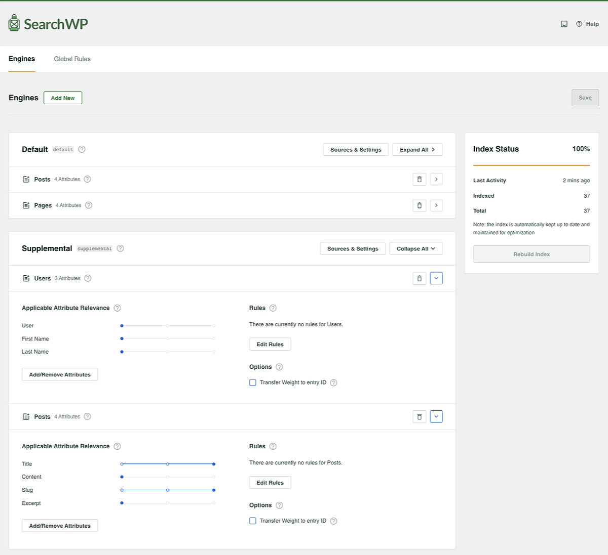Click help icon next to Users Rules heading
Screen dimensions: 608x555
tap(273, 308)
